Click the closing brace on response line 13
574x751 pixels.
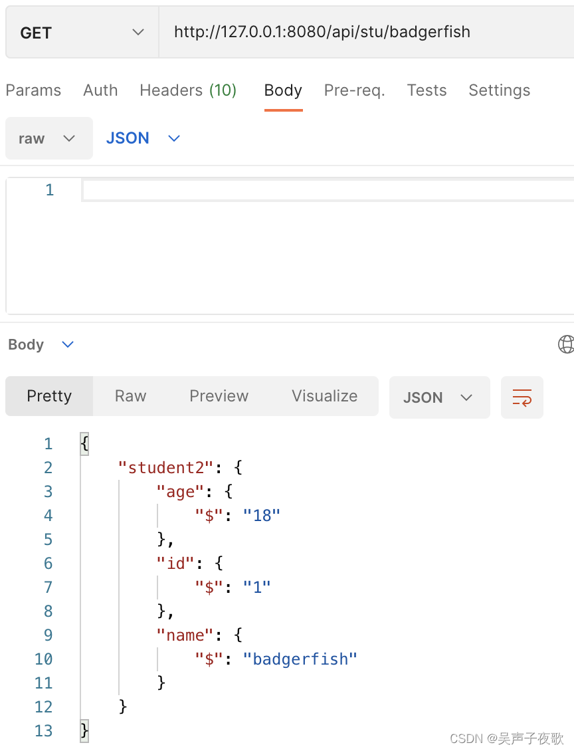click(85, 731)
